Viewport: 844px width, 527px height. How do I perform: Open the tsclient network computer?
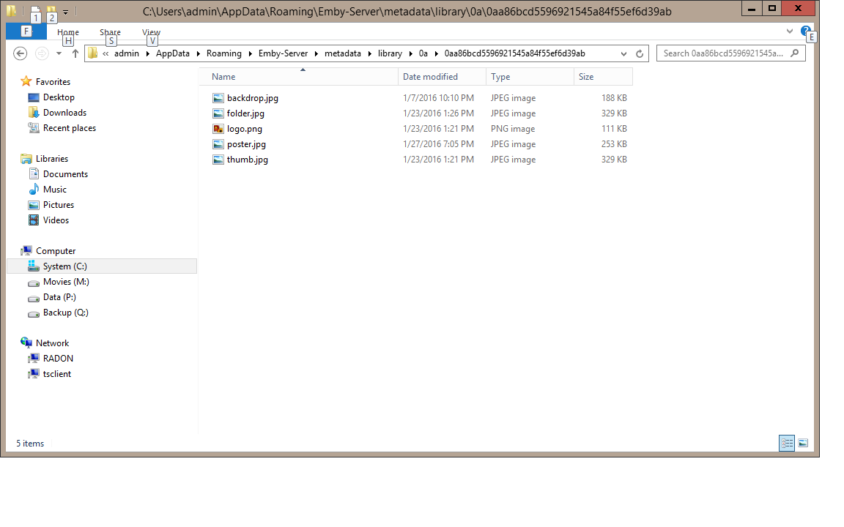pos(56,374)
